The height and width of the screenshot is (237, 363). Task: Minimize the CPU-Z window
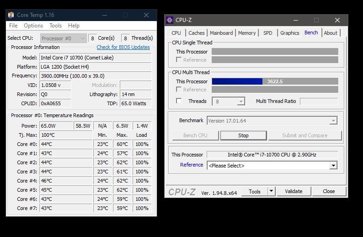tap(295, 20)
